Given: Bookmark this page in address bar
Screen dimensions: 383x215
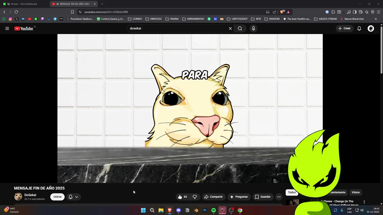Looking at the screenshot, I should point(72,12).
